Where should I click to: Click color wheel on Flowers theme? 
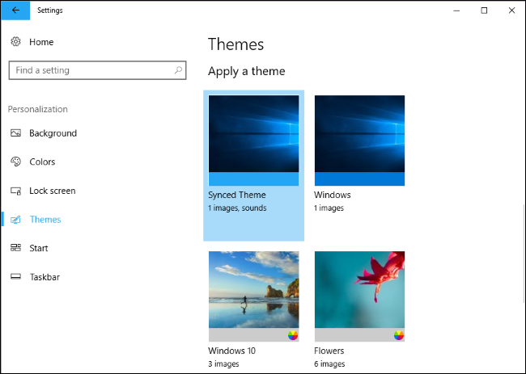tap(398, 335)
